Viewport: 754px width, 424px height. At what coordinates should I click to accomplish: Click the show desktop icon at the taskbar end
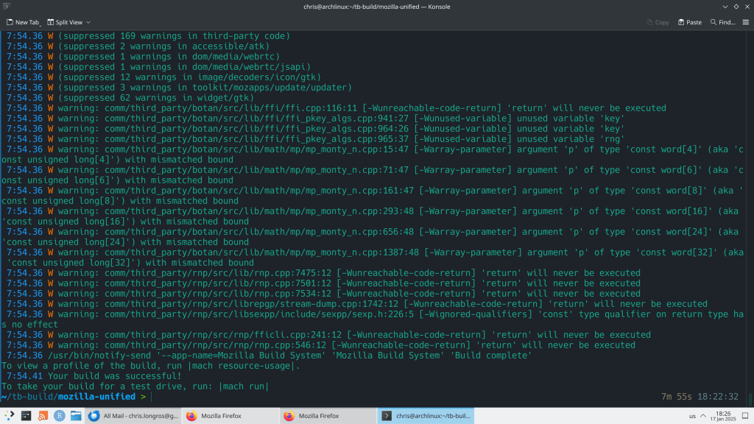point(745,416)
